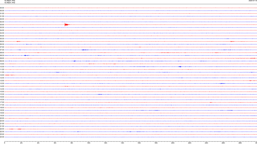
Task: Click the 13:00 row label
Action: pos(2,81)
